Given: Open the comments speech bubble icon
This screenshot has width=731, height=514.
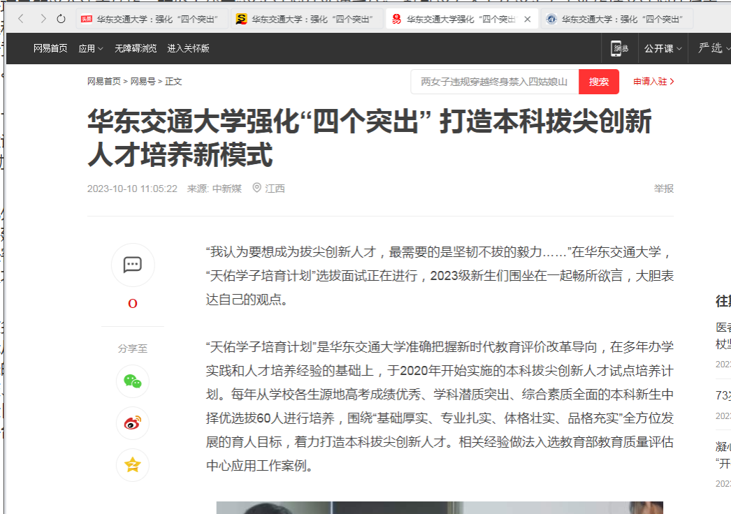Looking at the screenshot, I should [133, 265].
